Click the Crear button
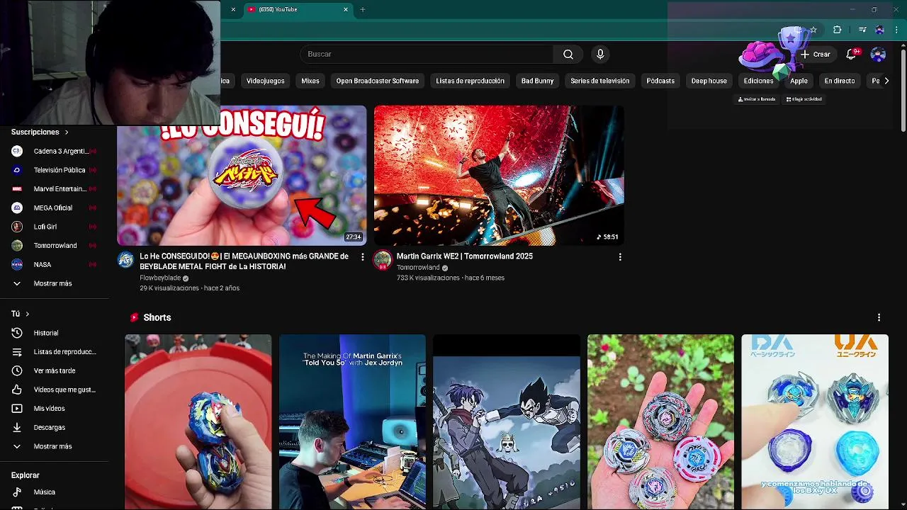Screen dimensions: 907x510 [816, 55]
